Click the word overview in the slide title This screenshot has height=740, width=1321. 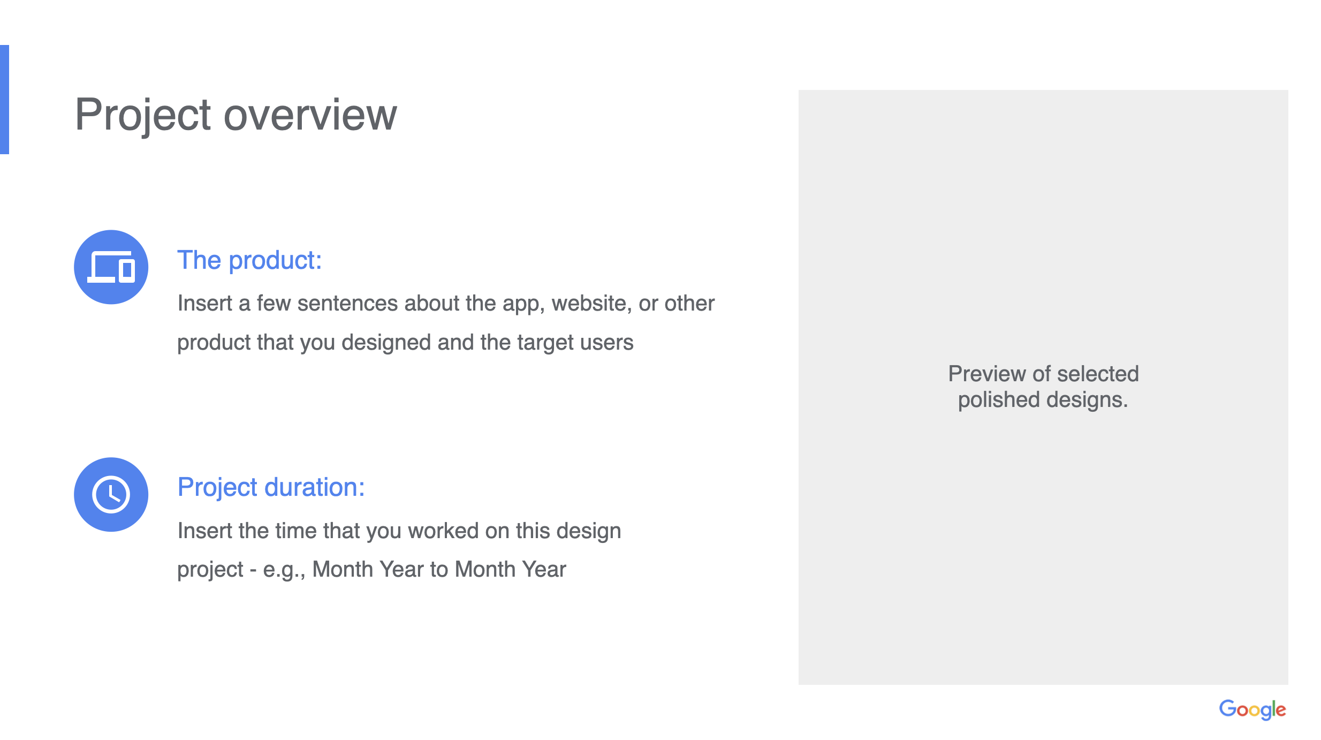click(310, 115)
